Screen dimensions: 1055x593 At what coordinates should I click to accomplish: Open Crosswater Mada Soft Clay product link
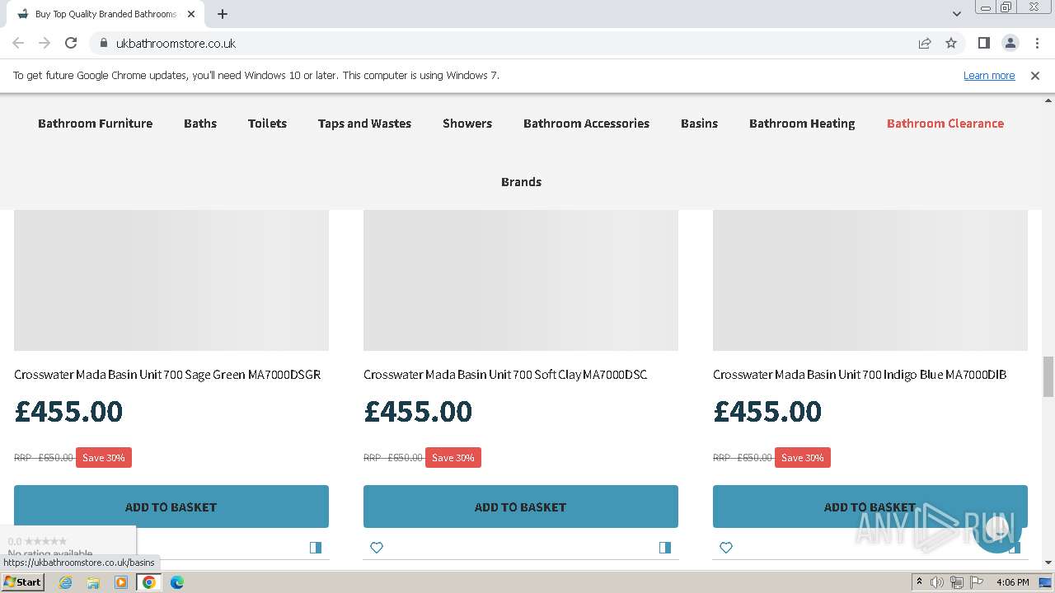point(504,375)
